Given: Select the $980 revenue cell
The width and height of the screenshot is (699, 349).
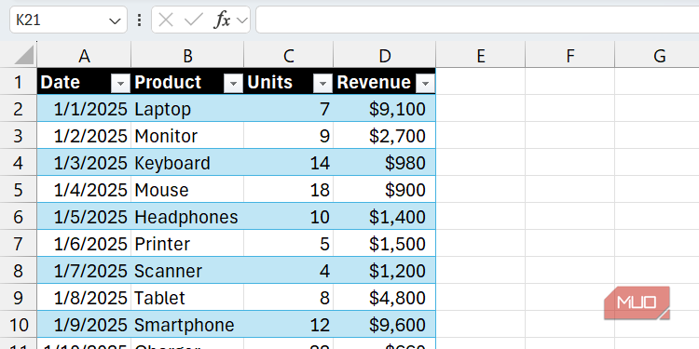Looking at the screenshot, I should pyautogui.click(x=384, y=163).
